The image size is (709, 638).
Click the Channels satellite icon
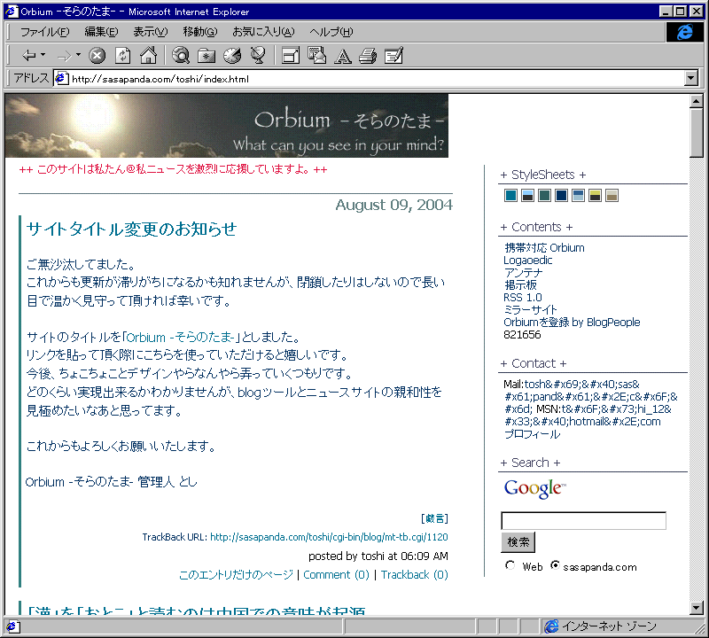click(258, 56)
